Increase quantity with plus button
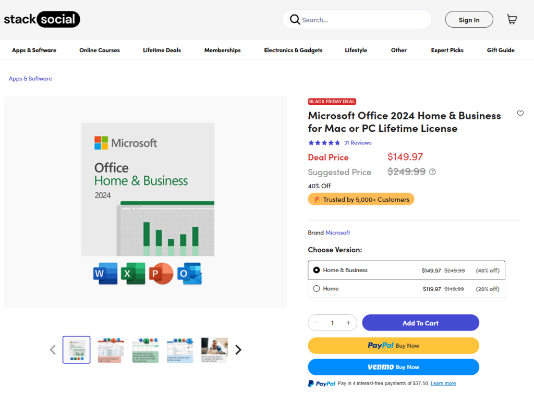The height and width of the screenshot is (404, 534). pos(348,323)
